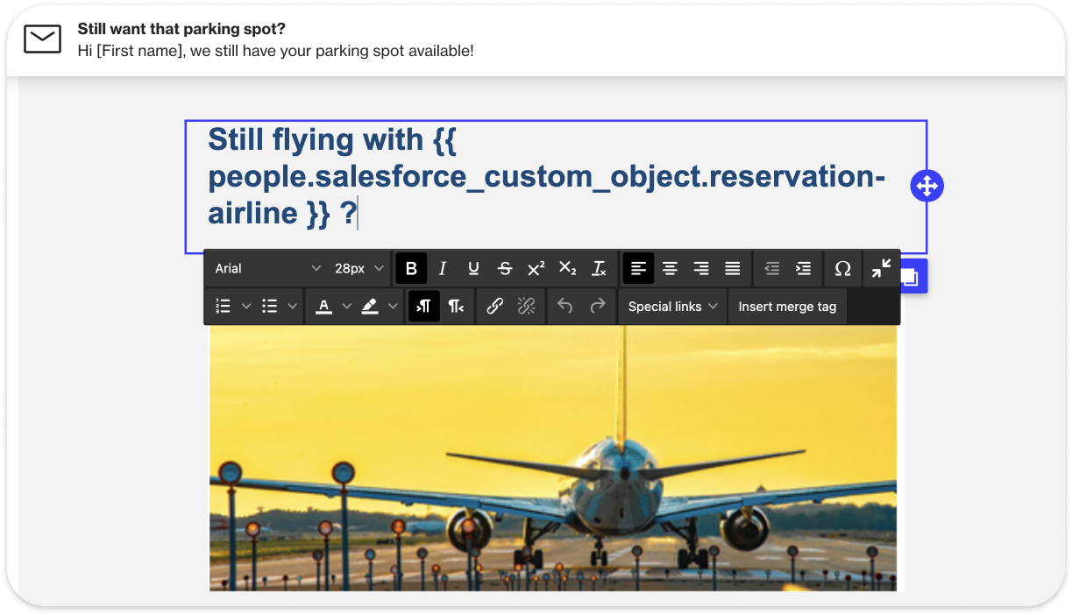1072x615 pixels.
Task: Click the envelope mail icon
Action: [x=42, y=39]
